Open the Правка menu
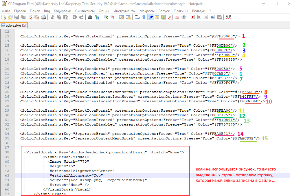This screenshot has height=196, width=290. click(x=20, y=11)
